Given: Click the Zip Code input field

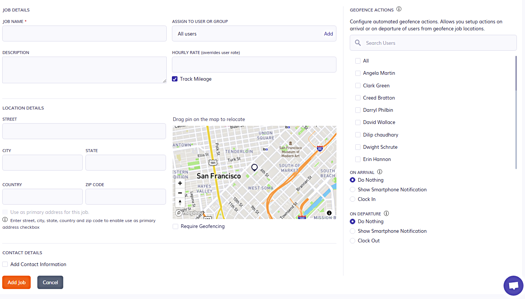Looking at the screenshot, I should (126, 196).
